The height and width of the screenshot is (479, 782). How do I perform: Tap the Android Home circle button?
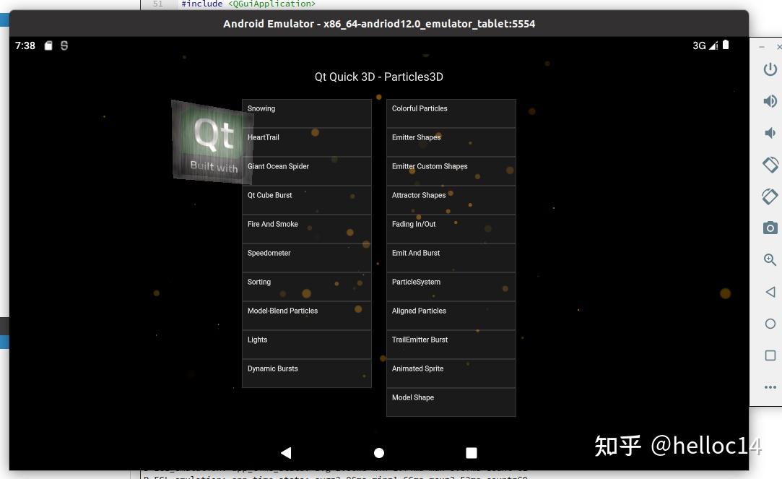[x=378, y=452]
